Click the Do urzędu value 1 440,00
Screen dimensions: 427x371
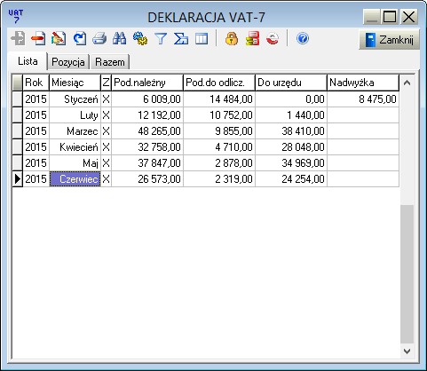(305, 115)
